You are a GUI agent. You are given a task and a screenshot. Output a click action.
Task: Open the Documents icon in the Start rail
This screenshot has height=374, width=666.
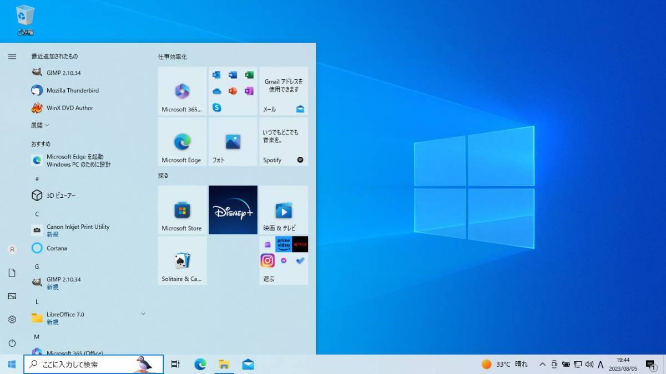pyautogui.click(x=12, y=273)
